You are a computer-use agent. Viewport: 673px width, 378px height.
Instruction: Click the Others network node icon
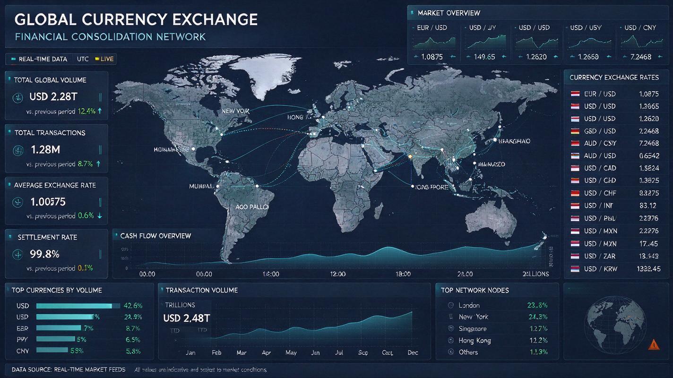click(450, 352)
